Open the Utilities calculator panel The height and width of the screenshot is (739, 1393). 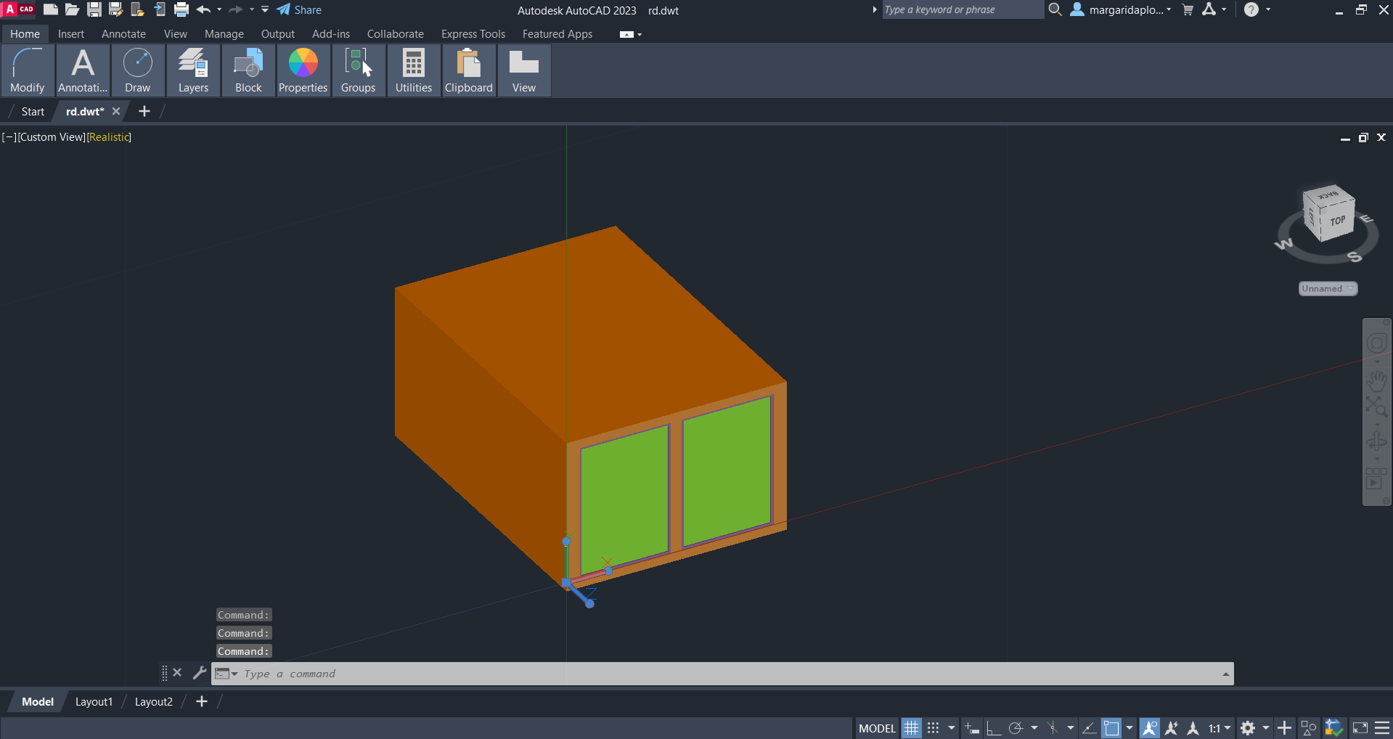[413, 70]
